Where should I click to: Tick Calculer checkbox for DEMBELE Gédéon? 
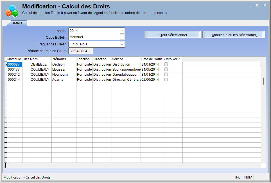point(166,64)
